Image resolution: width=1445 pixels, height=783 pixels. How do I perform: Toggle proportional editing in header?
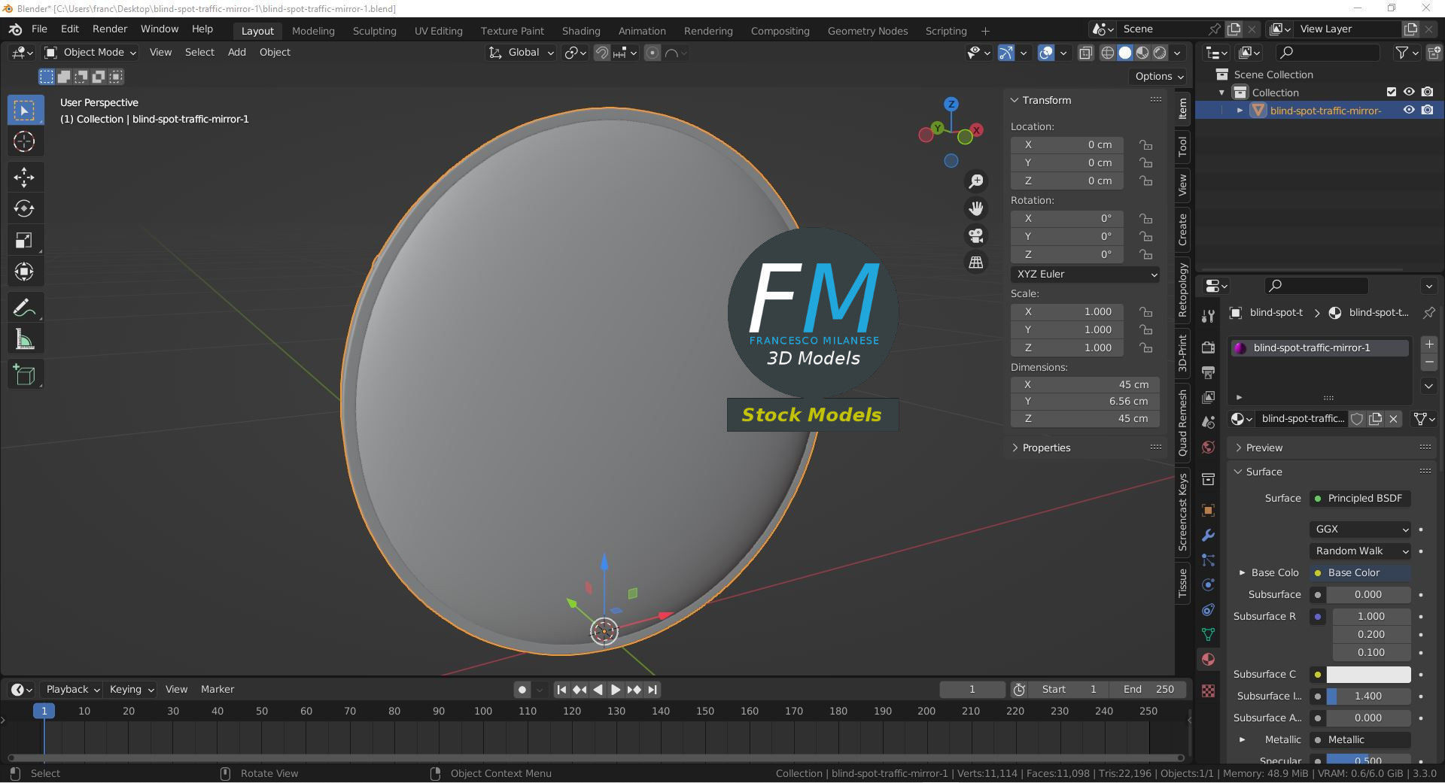point(653,53)
